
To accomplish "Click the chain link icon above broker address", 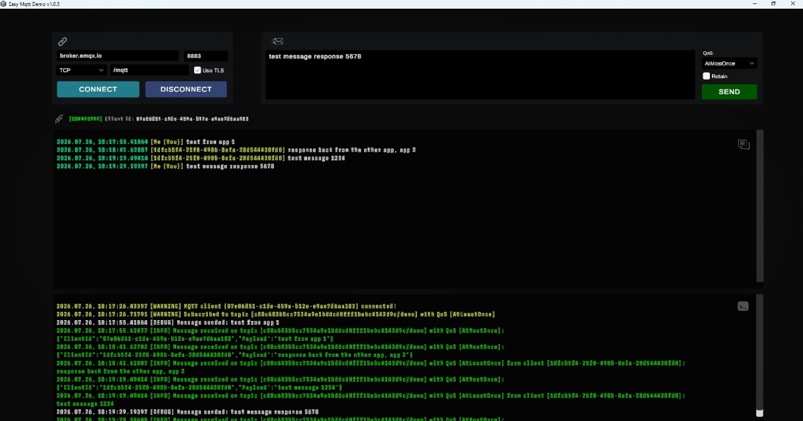I will [x=62, y=41].
